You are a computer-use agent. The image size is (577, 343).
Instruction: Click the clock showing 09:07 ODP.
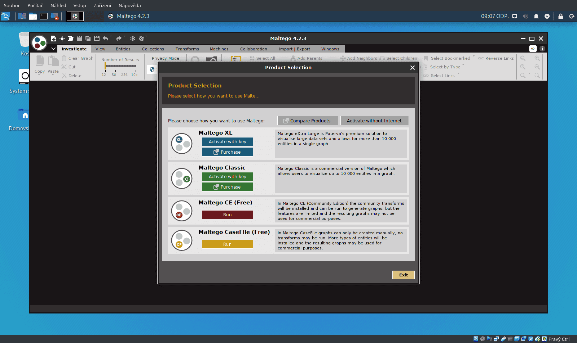pyautogui.click(x=495, y=16)
